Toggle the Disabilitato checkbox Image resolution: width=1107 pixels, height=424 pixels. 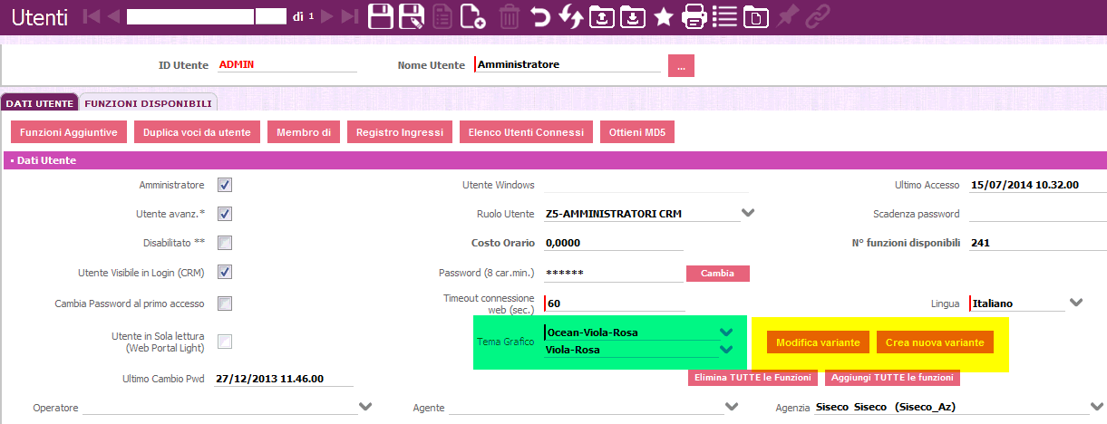(x=225, y=243)
